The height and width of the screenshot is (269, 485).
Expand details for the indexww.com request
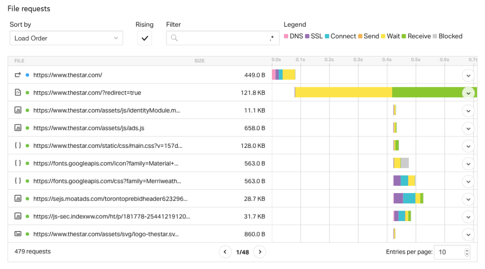[x=468, y=217]
